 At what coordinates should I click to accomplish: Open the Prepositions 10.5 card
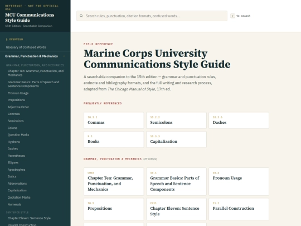(114, 209)
